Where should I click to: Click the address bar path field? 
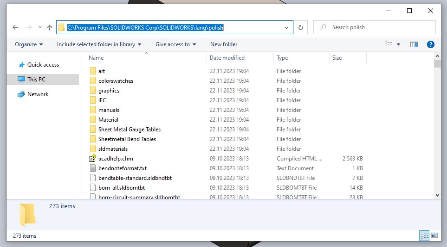[175, 27]
